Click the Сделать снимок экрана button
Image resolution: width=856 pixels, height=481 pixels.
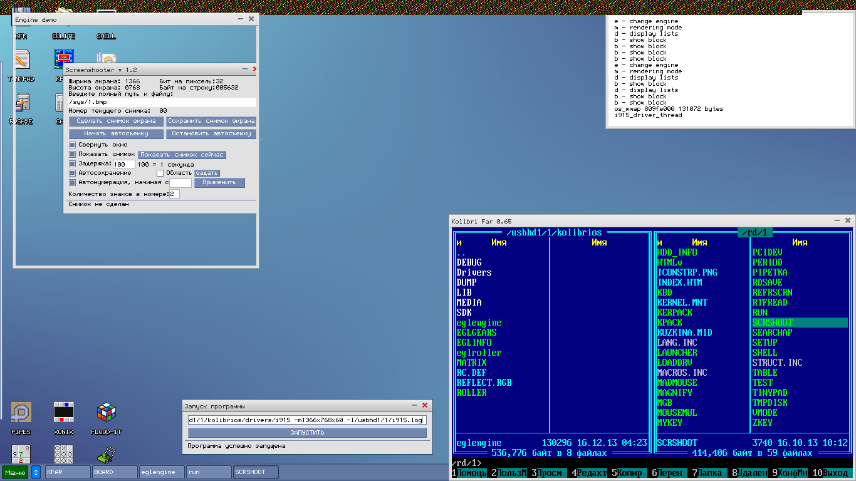point(116,121)
